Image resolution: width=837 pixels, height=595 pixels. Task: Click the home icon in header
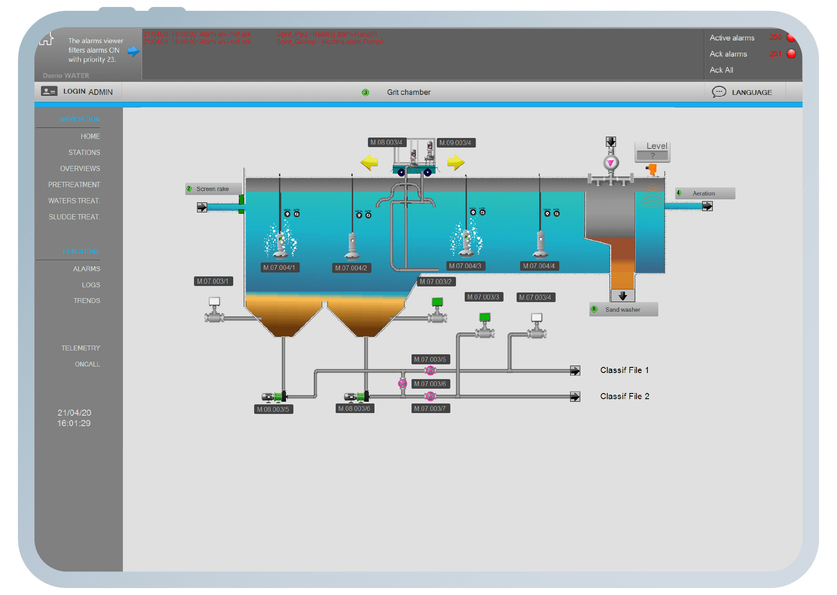pos(46,39)
